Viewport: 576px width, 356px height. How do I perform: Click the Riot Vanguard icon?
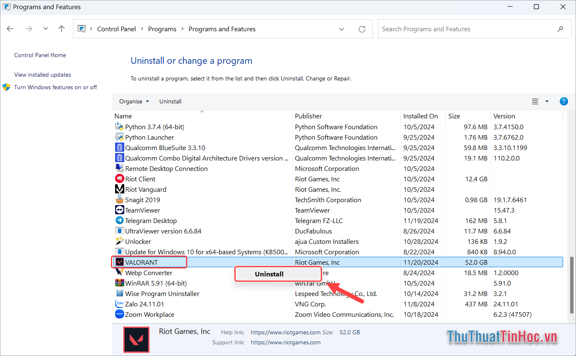point(119,189)
